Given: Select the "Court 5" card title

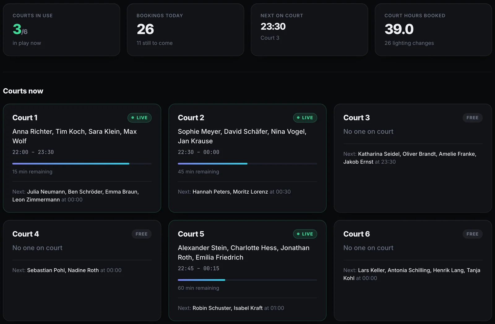Looking at the screenshot, I should pos(191,234).
